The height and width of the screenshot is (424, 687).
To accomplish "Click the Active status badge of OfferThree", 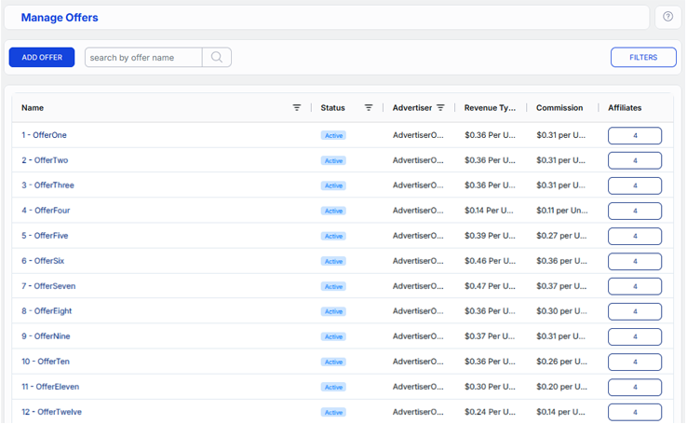I will tap(333, 185).
